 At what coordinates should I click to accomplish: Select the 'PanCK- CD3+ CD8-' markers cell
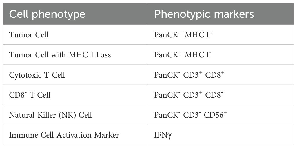click(189, 95)
